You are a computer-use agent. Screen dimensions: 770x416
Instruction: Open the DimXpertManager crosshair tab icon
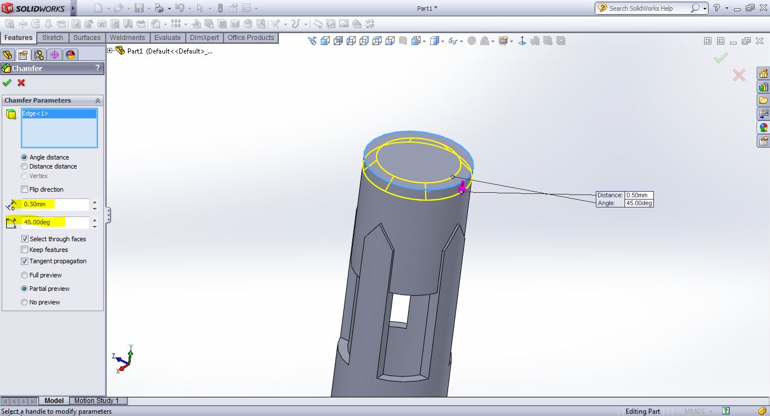pos(54,55)
